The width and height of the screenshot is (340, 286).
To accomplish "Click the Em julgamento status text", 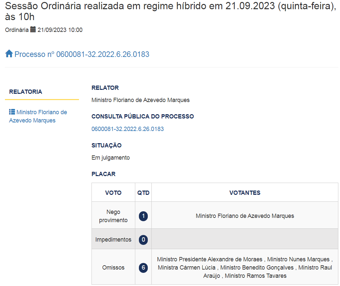I will tap(111, 158).
